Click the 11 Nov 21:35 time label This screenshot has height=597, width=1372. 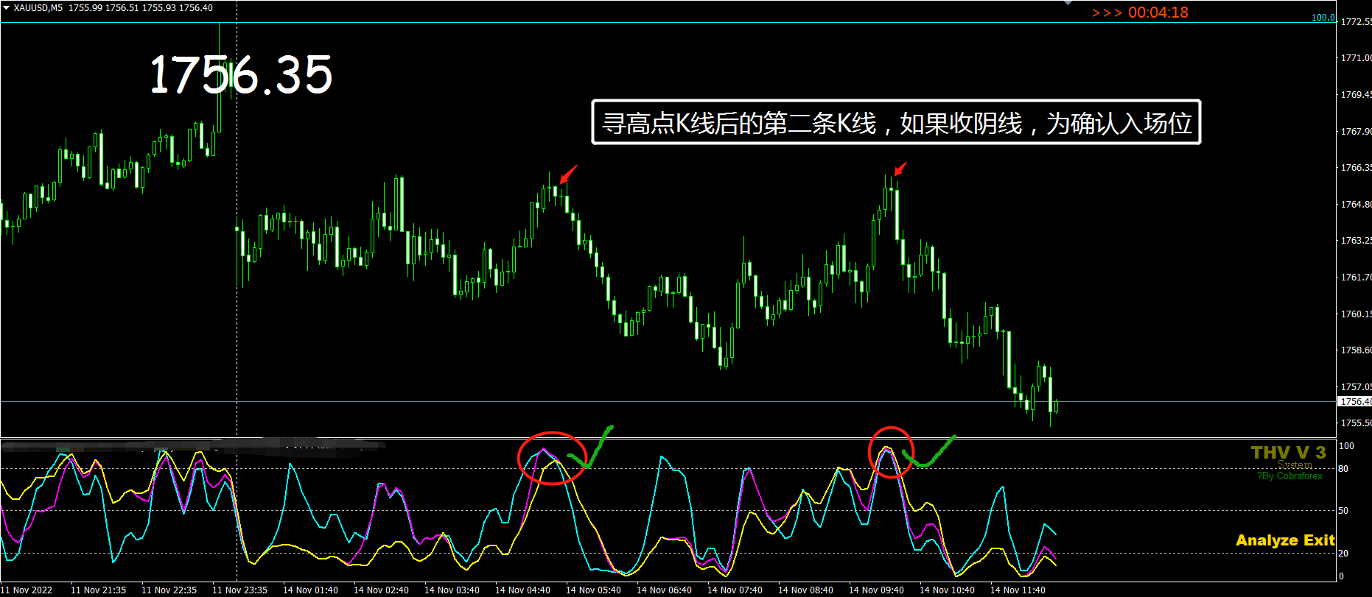(98, 590)
